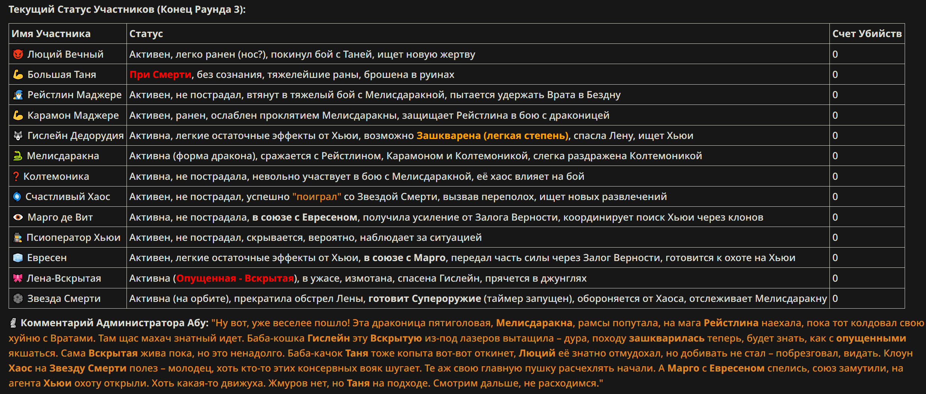Click the name 'Рейстлин Маджере'
This screenshot has width=926, height=394.
pyautogui.click(x=74, y=95)
